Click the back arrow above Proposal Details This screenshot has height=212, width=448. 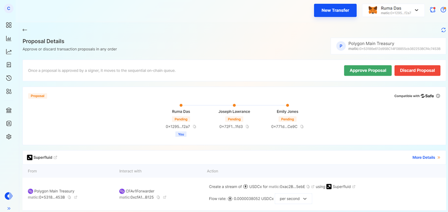pyautogui.click(x=25, y=30)
